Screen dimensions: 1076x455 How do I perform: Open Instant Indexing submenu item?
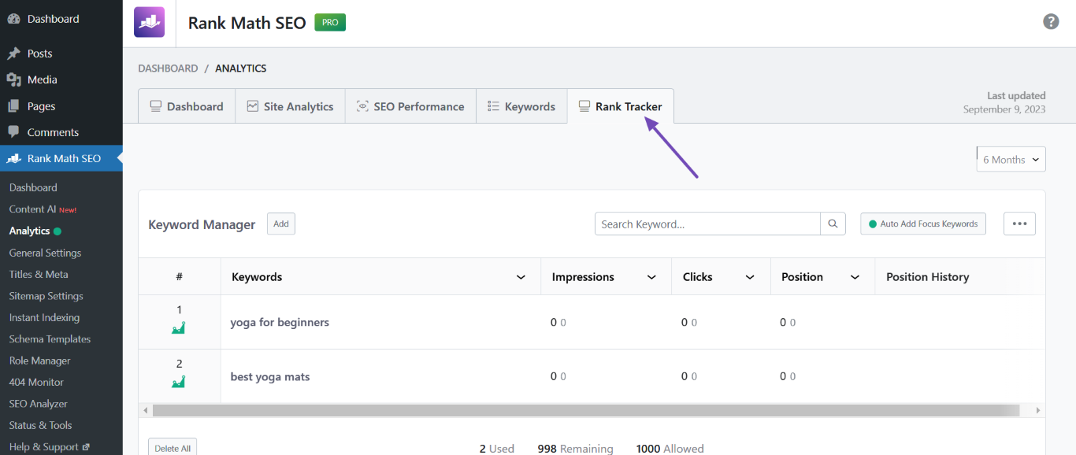click(x=44, y=317)
